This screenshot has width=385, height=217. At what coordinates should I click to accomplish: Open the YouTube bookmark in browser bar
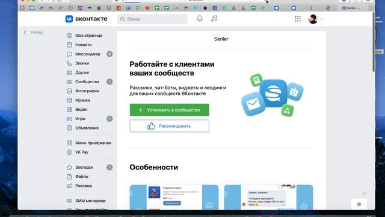pyautogui.click(x=147, y=8)
